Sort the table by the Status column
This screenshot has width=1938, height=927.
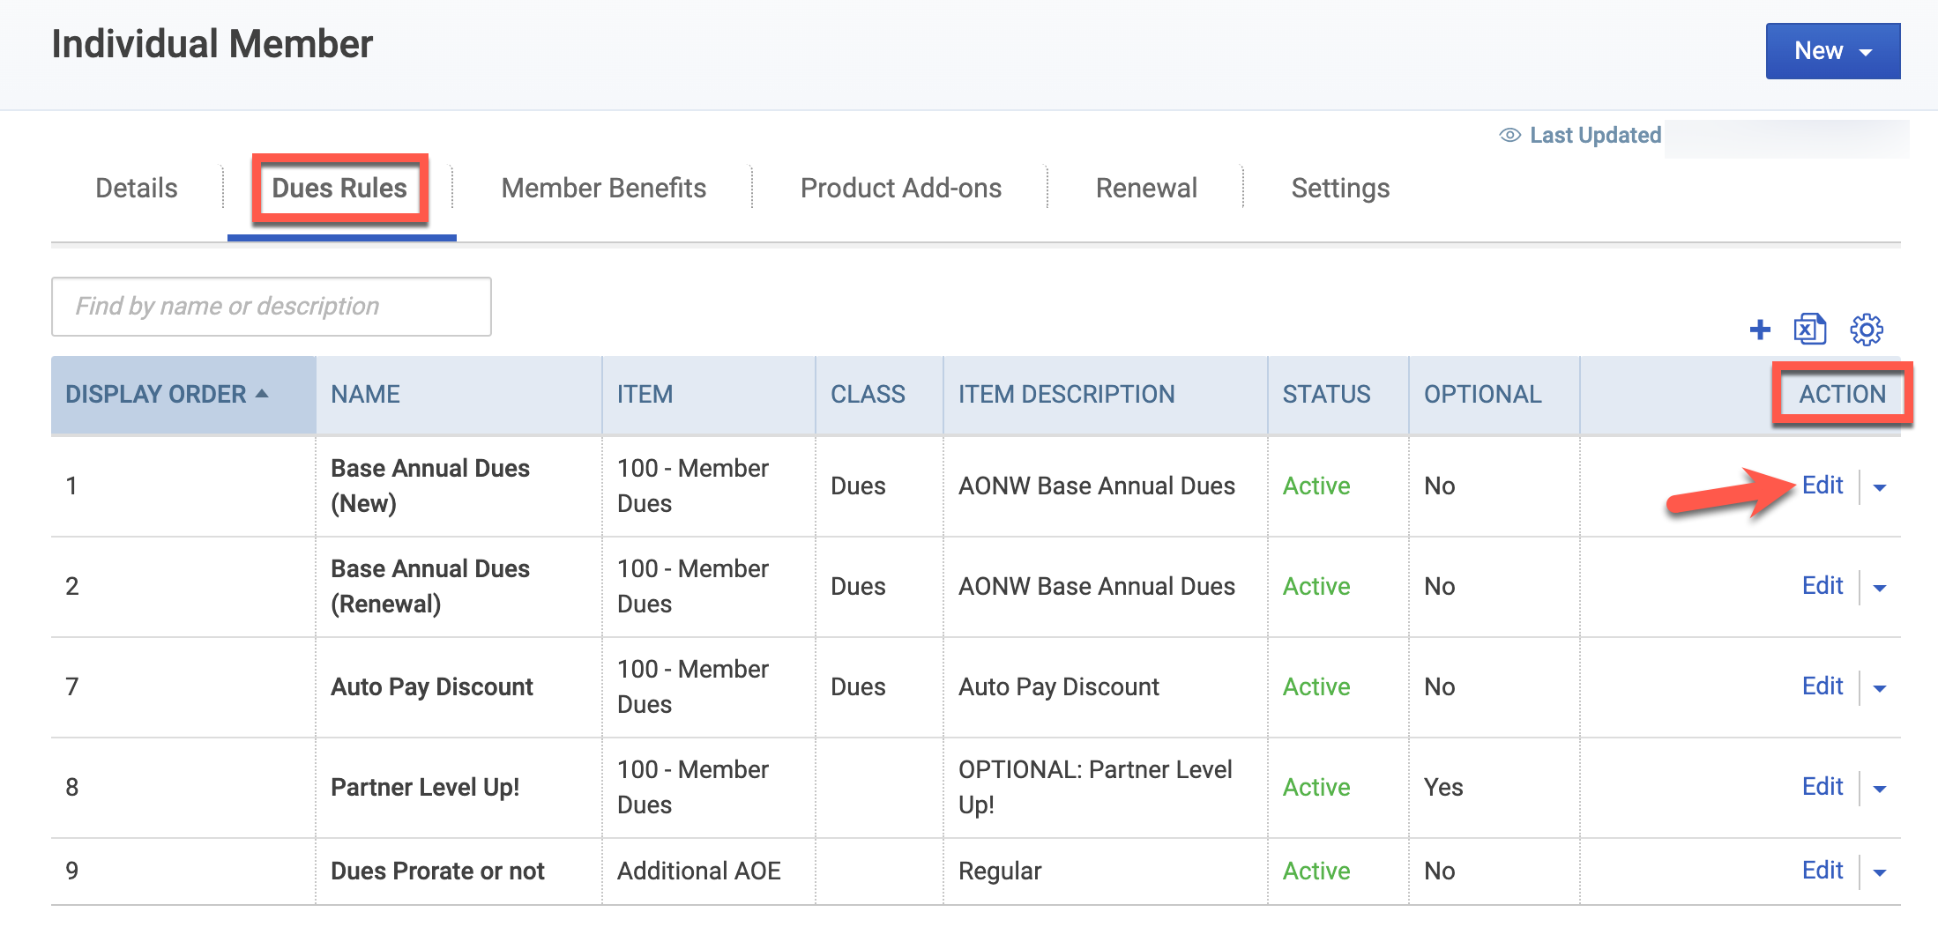coord(1326,394)
